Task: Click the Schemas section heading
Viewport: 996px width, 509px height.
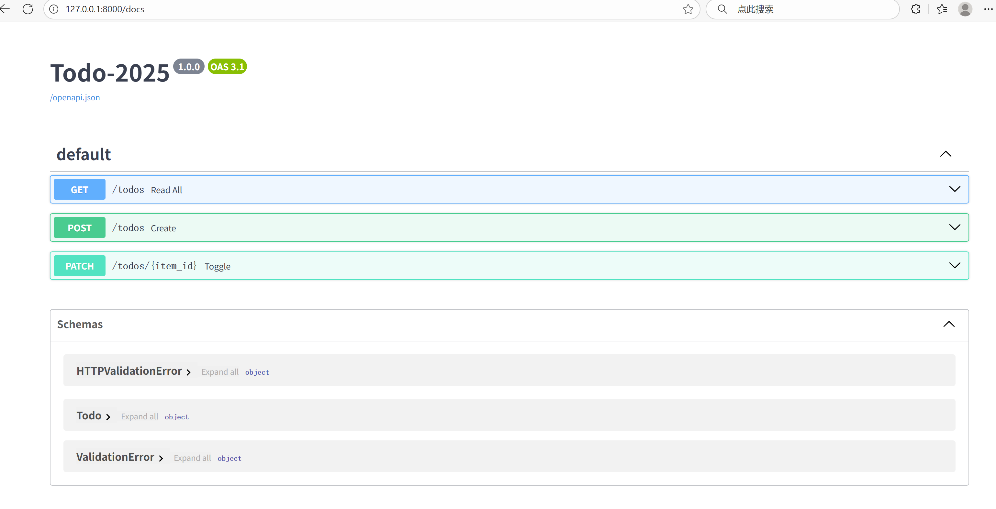Action: 80,324
